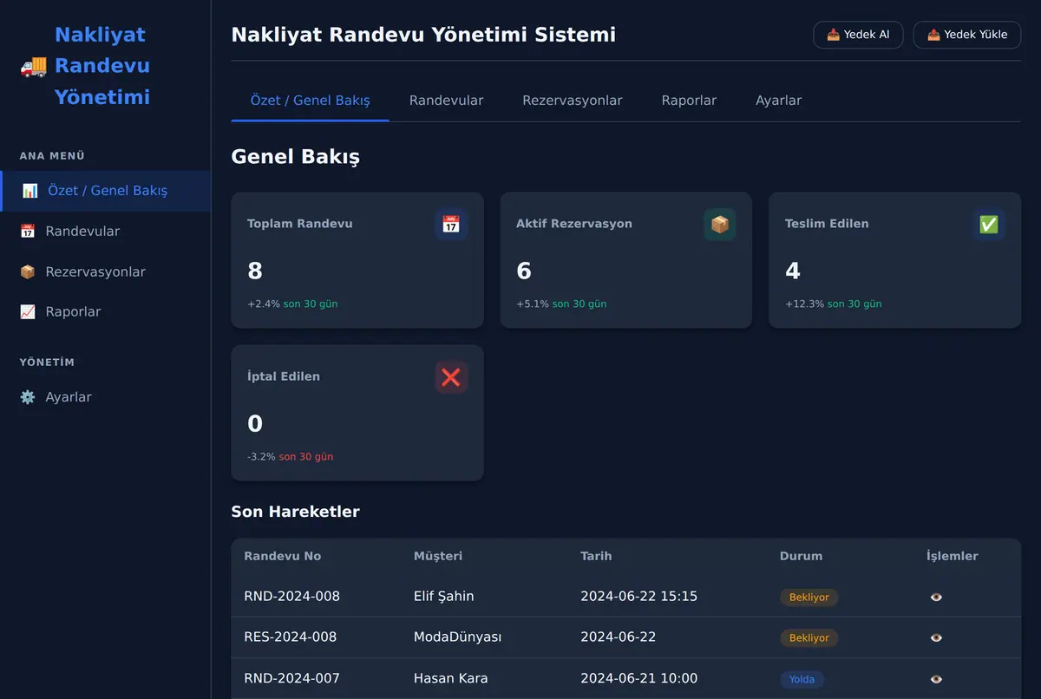
Task: Switch to the Randevular tab
Action: (446, 101)
